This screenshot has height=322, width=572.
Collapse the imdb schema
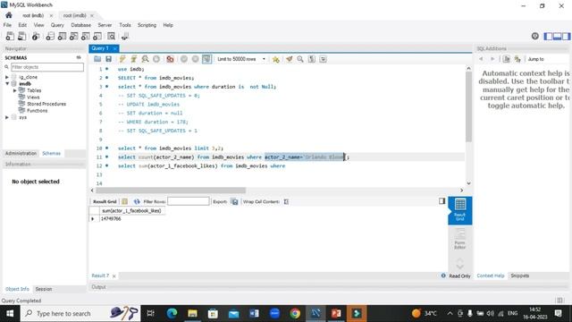(7, 83)
